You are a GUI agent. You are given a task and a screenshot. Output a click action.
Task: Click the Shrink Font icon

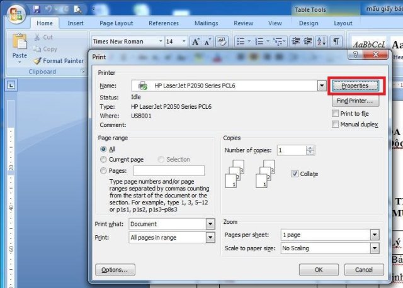click(x=208, y=42)
